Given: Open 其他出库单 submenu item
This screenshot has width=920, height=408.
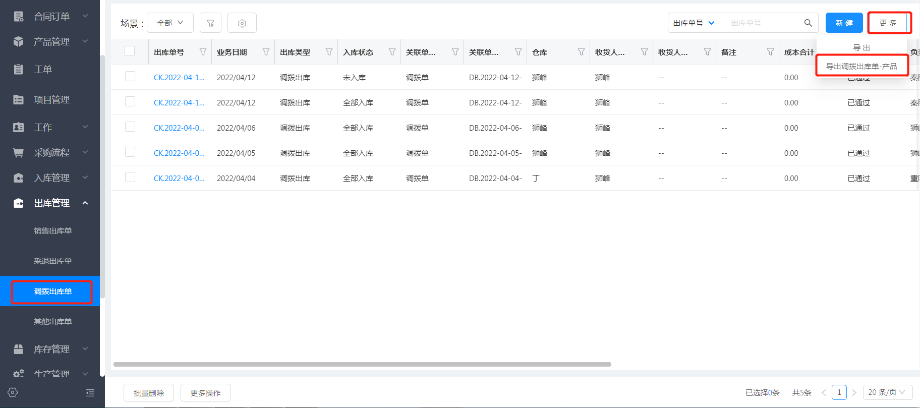Looking at the screenshot, I should click(x=52, y=321).
